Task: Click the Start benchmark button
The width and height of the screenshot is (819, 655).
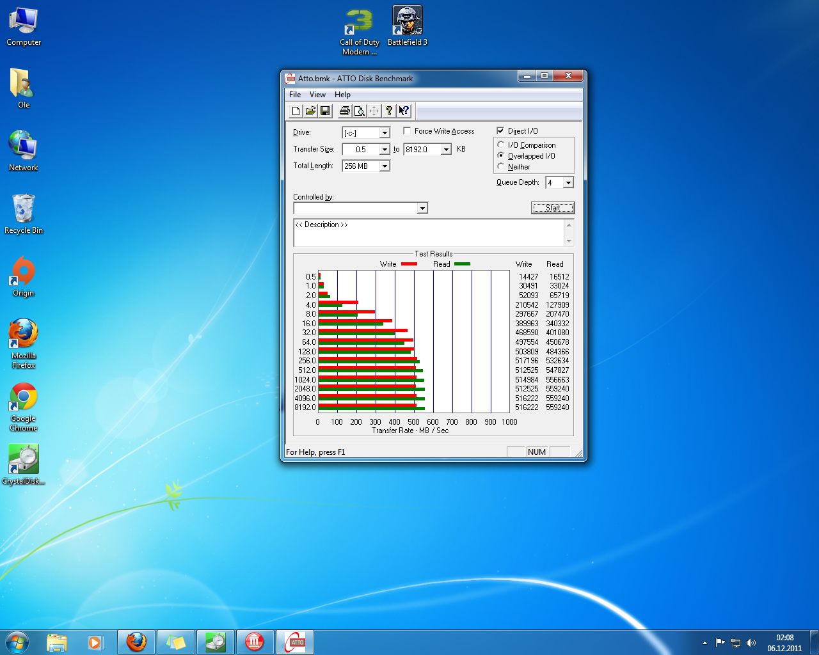Action: 553,208
